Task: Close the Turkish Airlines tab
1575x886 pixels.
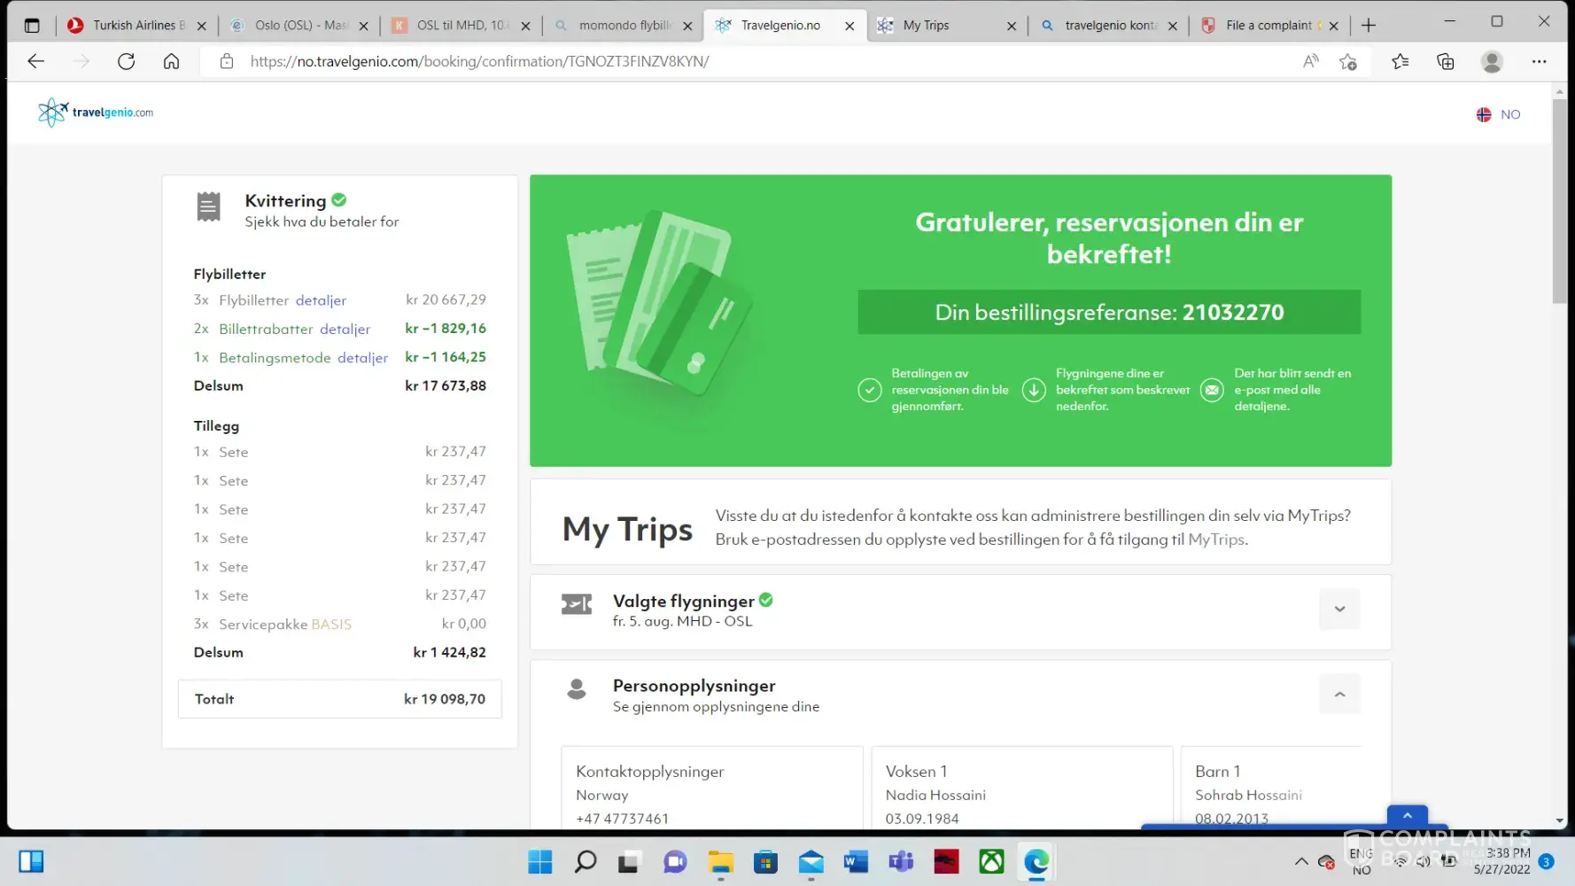Action: click(202, 26)
